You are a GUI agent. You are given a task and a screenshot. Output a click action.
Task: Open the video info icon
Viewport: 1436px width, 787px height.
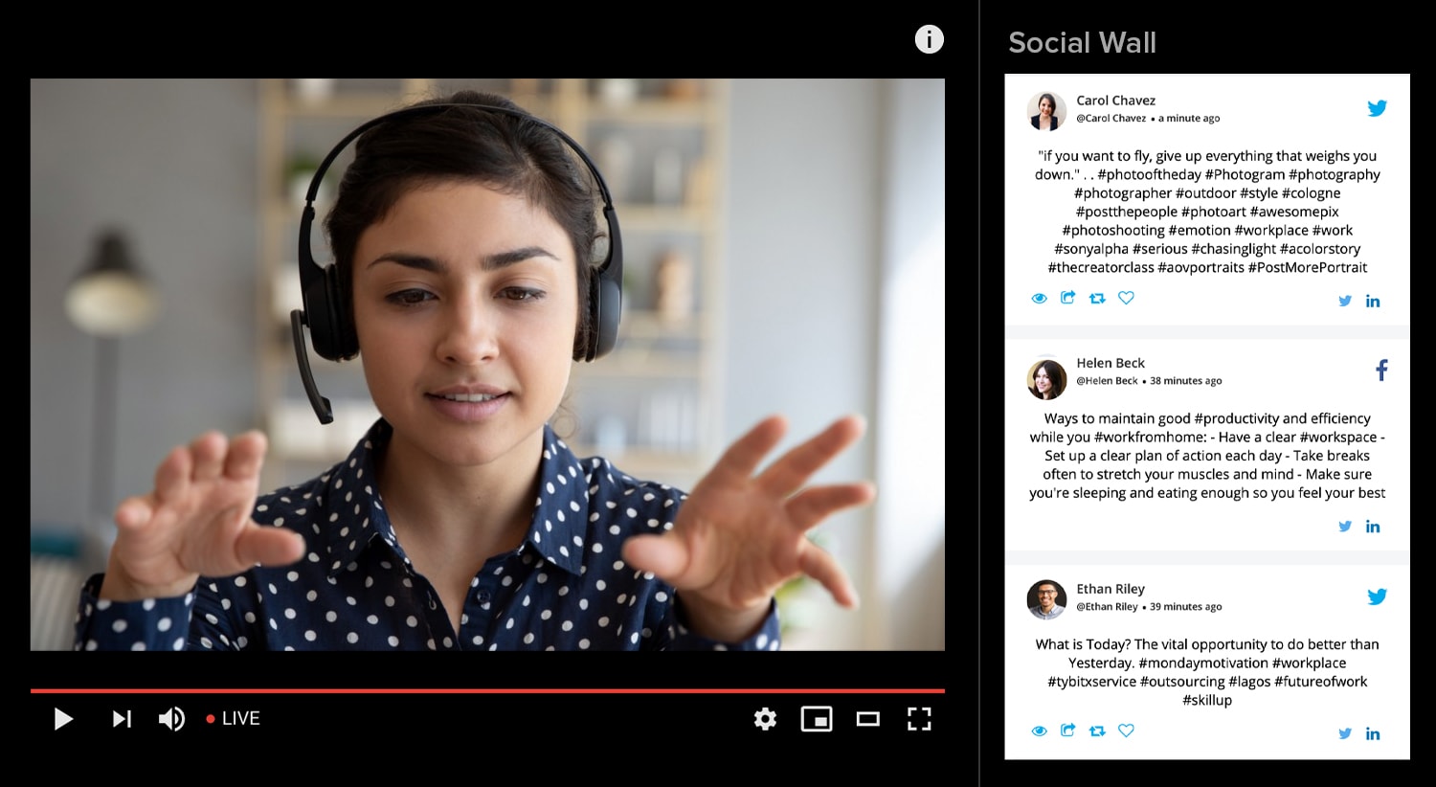point(929,39)
